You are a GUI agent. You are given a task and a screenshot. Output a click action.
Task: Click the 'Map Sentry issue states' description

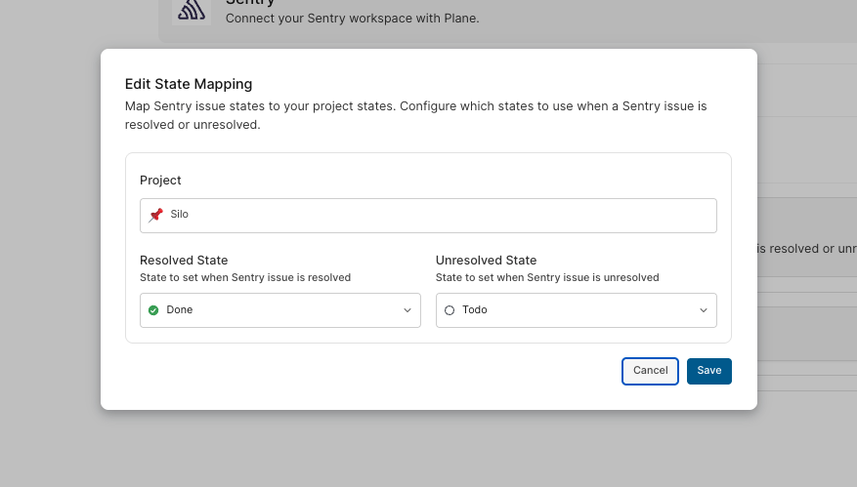click(x=416, y=115)
